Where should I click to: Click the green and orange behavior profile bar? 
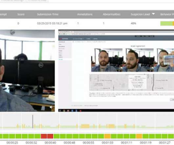pos(167,24)
